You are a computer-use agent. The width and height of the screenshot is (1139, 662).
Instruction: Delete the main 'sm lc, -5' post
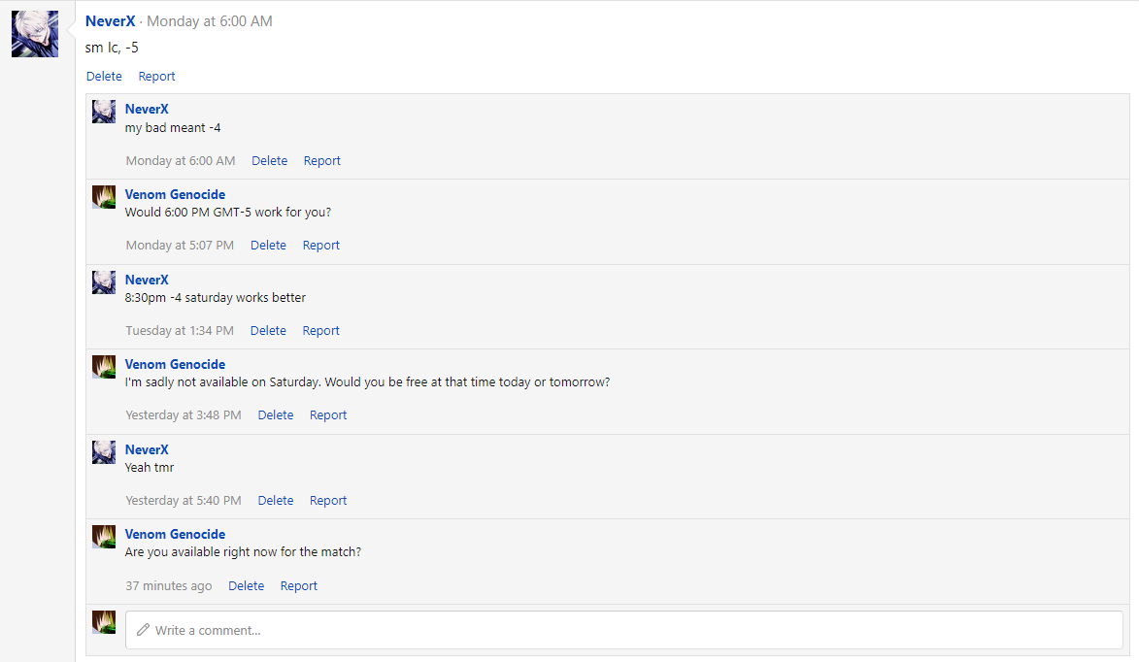[104, 77]
